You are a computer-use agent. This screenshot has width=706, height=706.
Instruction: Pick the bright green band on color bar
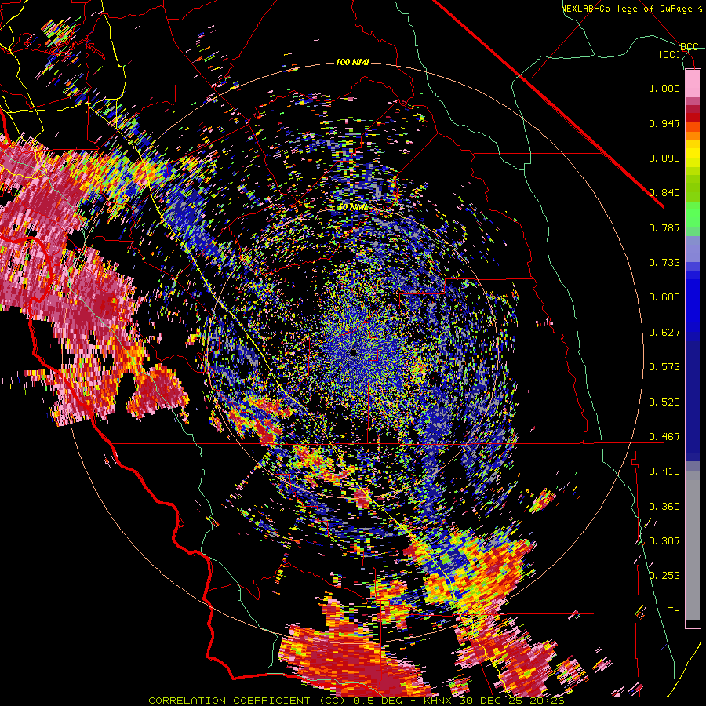tap(693, 214)
